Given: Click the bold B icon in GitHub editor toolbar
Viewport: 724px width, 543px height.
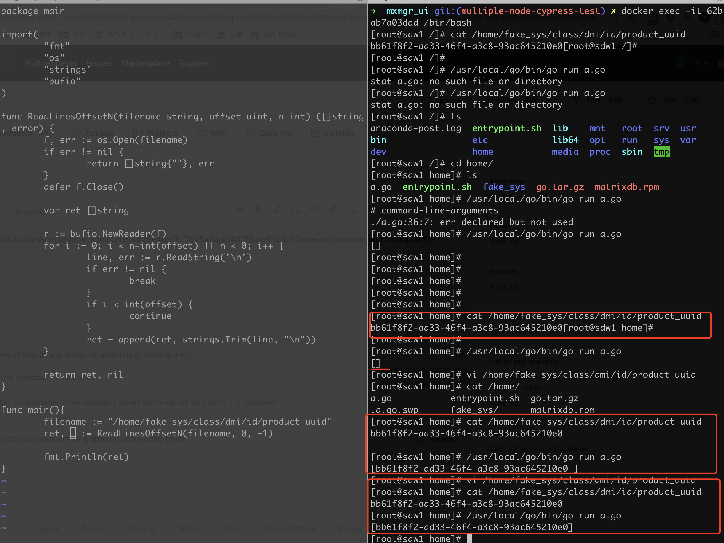Looking at the screenshot, I should click(x=258, y=209).
